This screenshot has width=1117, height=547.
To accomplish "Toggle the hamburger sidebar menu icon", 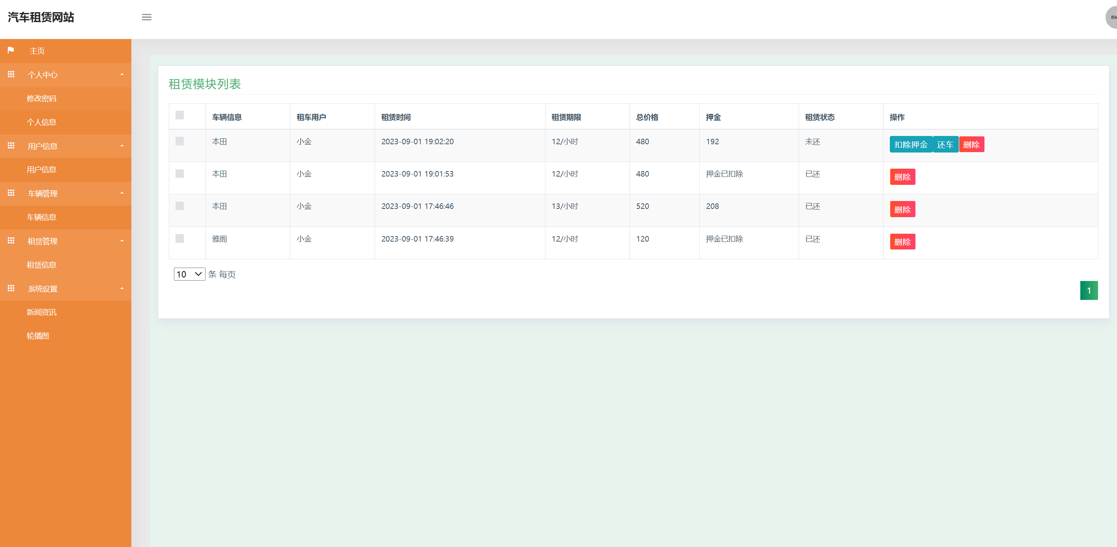I will pyautogui.click(x=147, y=17).
